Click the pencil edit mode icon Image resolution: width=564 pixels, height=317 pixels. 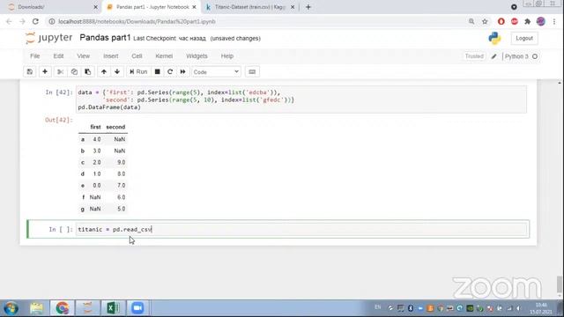click(x=494, y=56)
